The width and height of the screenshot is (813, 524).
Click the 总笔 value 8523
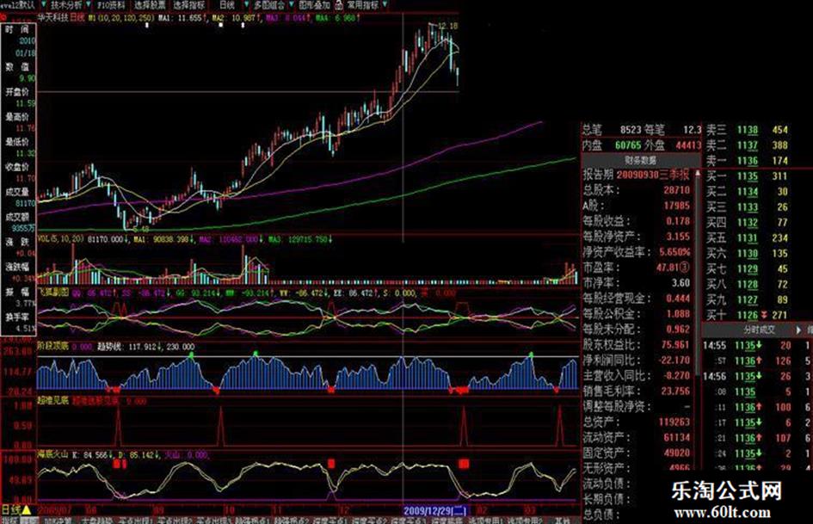click(x=631, y=130)
